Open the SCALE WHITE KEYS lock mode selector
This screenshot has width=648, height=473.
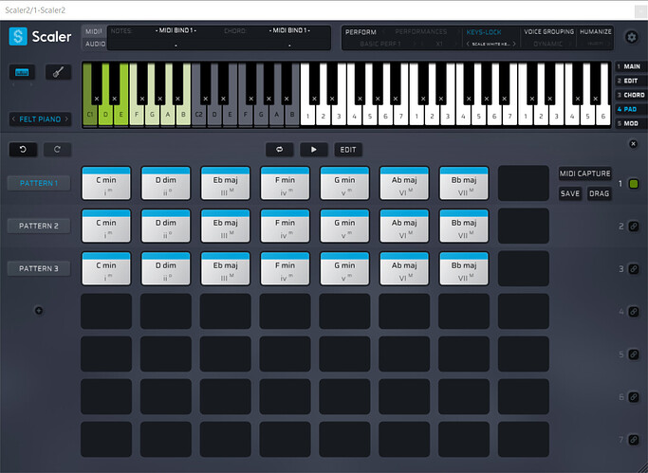click(491, 44)
